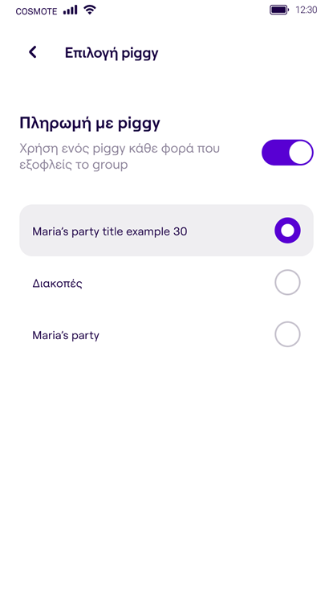333x593 pixels.
Task: Tap the Διακοπές list item text
Action: click(x=58, y=284)
